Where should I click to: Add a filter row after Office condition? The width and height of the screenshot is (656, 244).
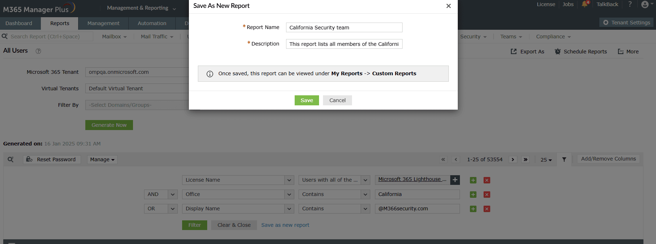point(473,195)
